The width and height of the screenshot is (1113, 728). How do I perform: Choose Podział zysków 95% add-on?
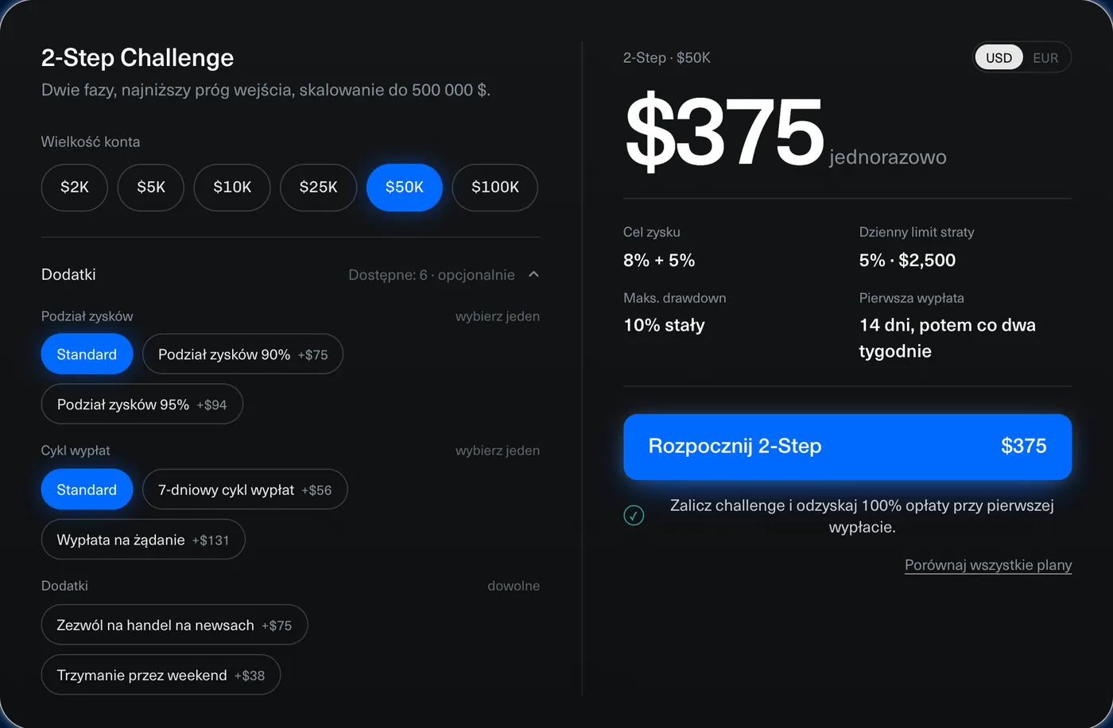pyautogui.click(x=142, y=405)
